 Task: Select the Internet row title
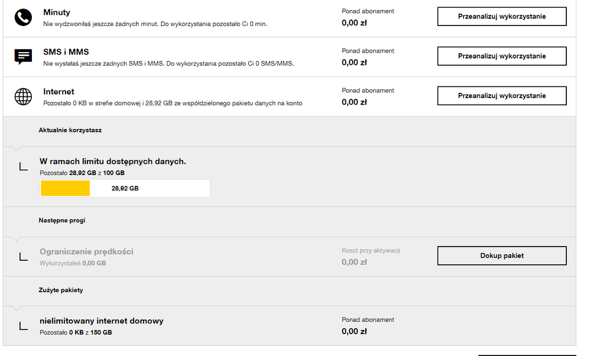59,92
